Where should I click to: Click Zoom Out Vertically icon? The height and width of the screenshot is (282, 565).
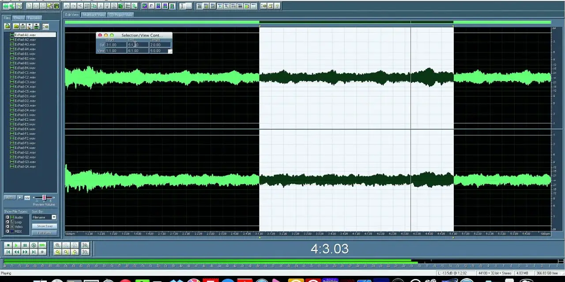(x=85, y=252)
